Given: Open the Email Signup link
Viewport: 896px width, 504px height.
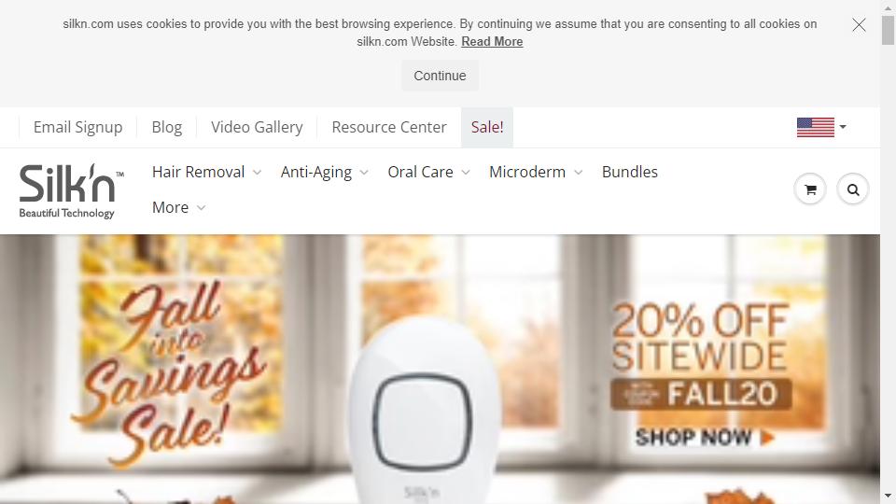Looking at the screenshot, I should coord(77,127).
